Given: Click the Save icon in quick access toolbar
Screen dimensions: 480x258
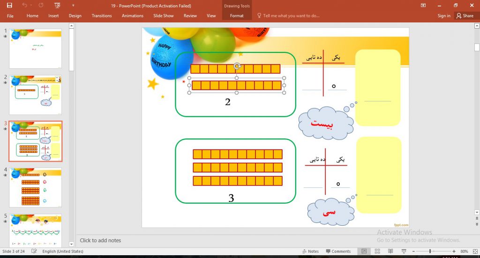Looking at the screenshot, I should coord(9,5).
